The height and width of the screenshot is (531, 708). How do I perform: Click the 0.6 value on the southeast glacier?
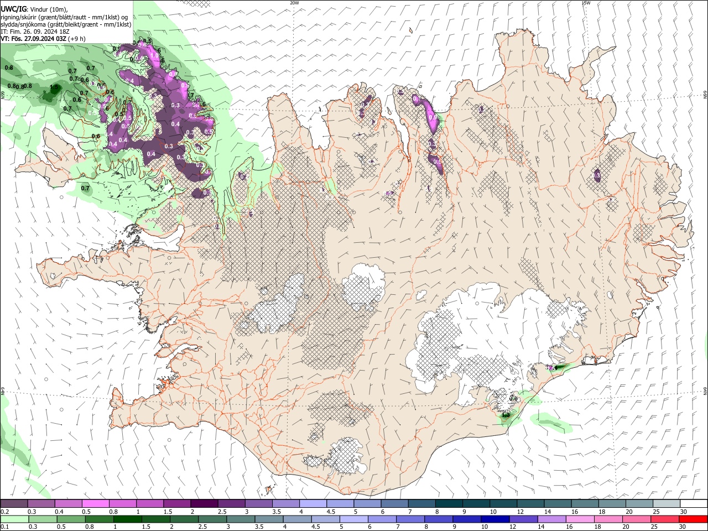pyautogui.click(x=513, y=398)
